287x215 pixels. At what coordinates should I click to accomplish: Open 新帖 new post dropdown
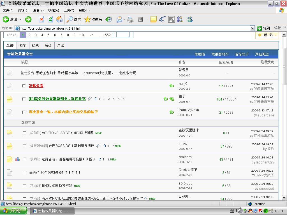pyautogui.click(x=276, y=35)
